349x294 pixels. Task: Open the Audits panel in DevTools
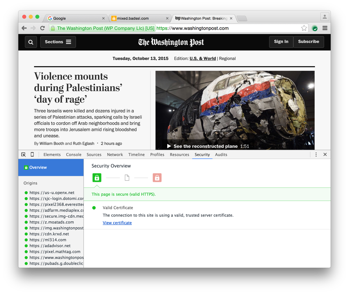coord(221,155)
